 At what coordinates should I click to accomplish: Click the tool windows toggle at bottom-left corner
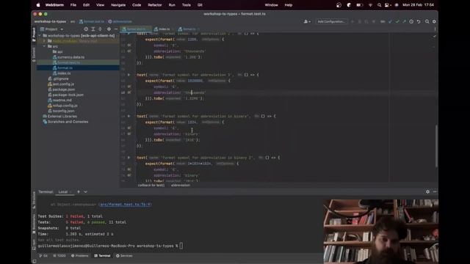coord(35,261)
